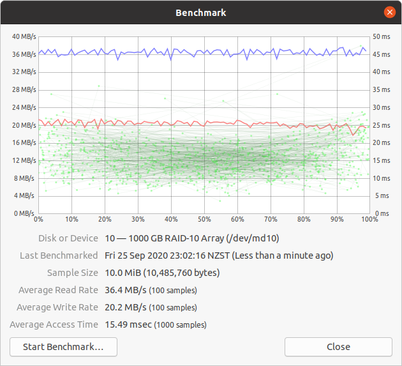This screenshot has height=366, width=402.
Task: Click the '0%' x-axis label
Action: point(38,220)
